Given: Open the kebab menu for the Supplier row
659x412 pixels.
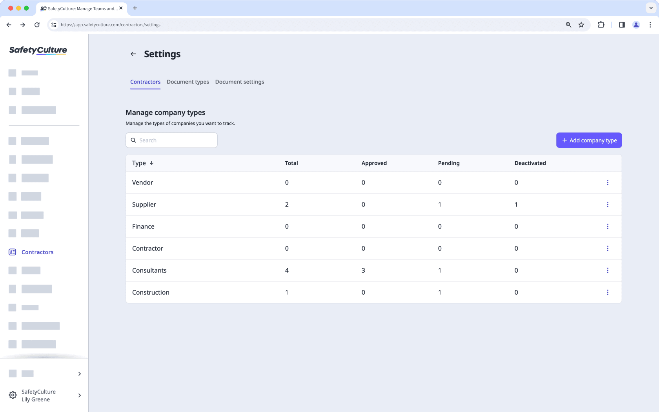Looking at the screenshot, I should [608, 204].
